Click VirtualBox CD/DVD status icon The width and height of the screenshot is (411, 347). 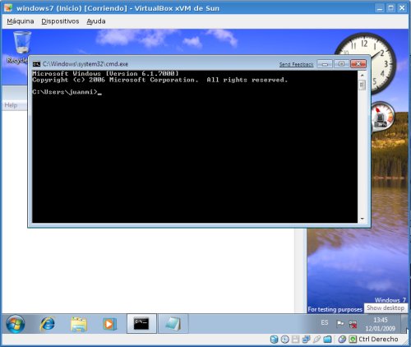click(x=284, y=340)
